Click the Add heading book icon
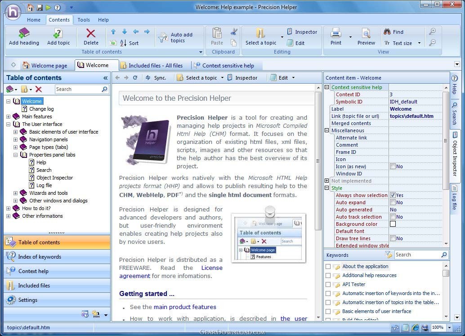Screen dimensions: 465x336 [x=24, y=33]
